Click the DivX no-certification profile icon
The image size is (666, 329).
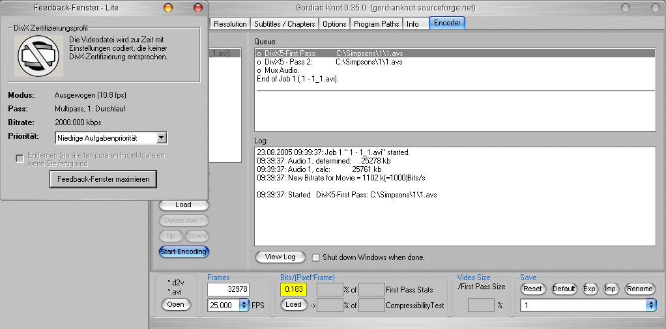tap(38, 55)
